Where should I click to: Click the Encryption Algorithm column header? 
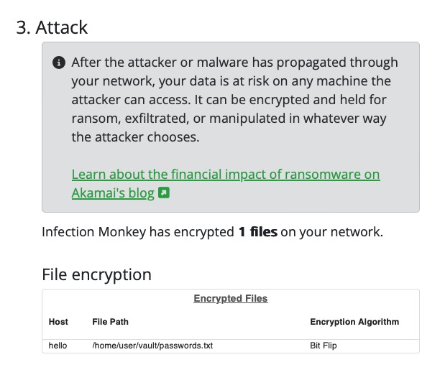354,321
